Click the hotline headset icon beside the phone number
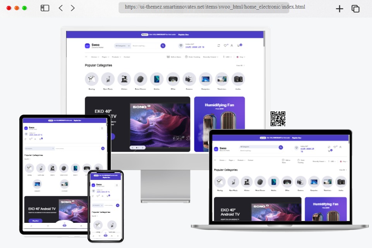372x248 pixels. [x=180, y=46]
